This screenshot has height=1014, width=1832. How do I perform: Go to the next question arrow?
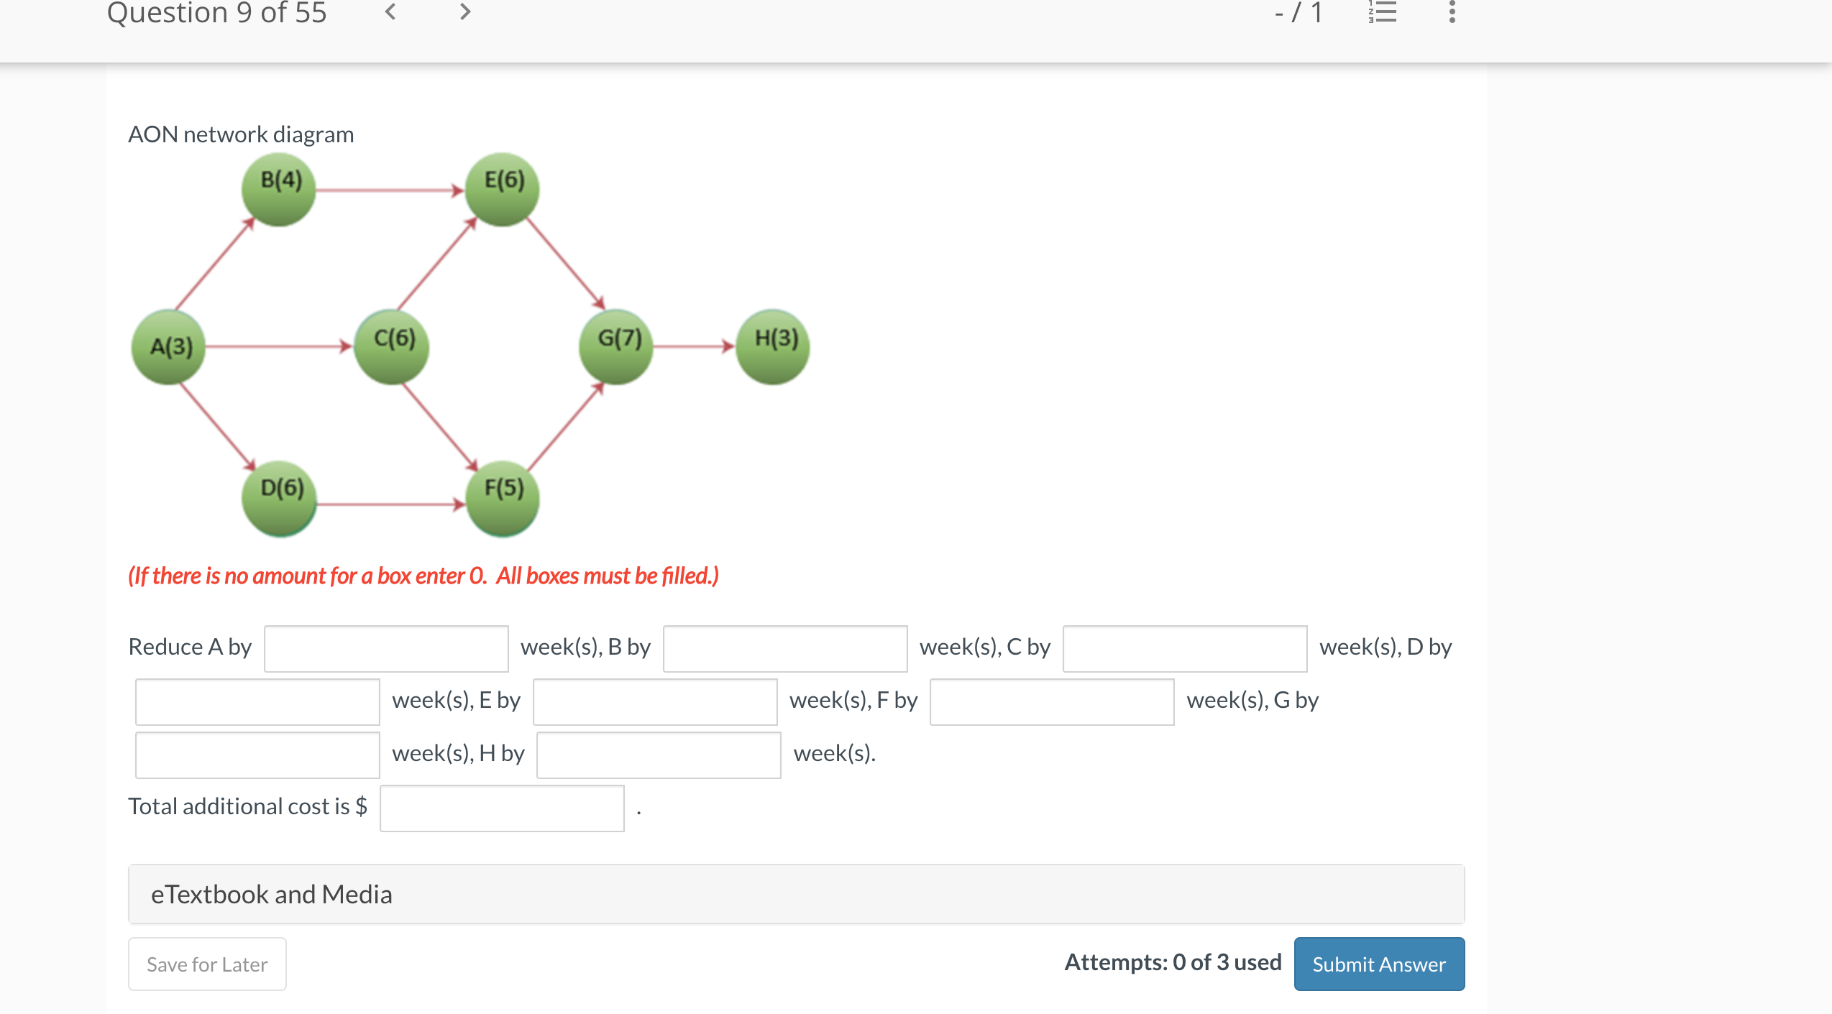pyautogui.click(x=465, y=11)
